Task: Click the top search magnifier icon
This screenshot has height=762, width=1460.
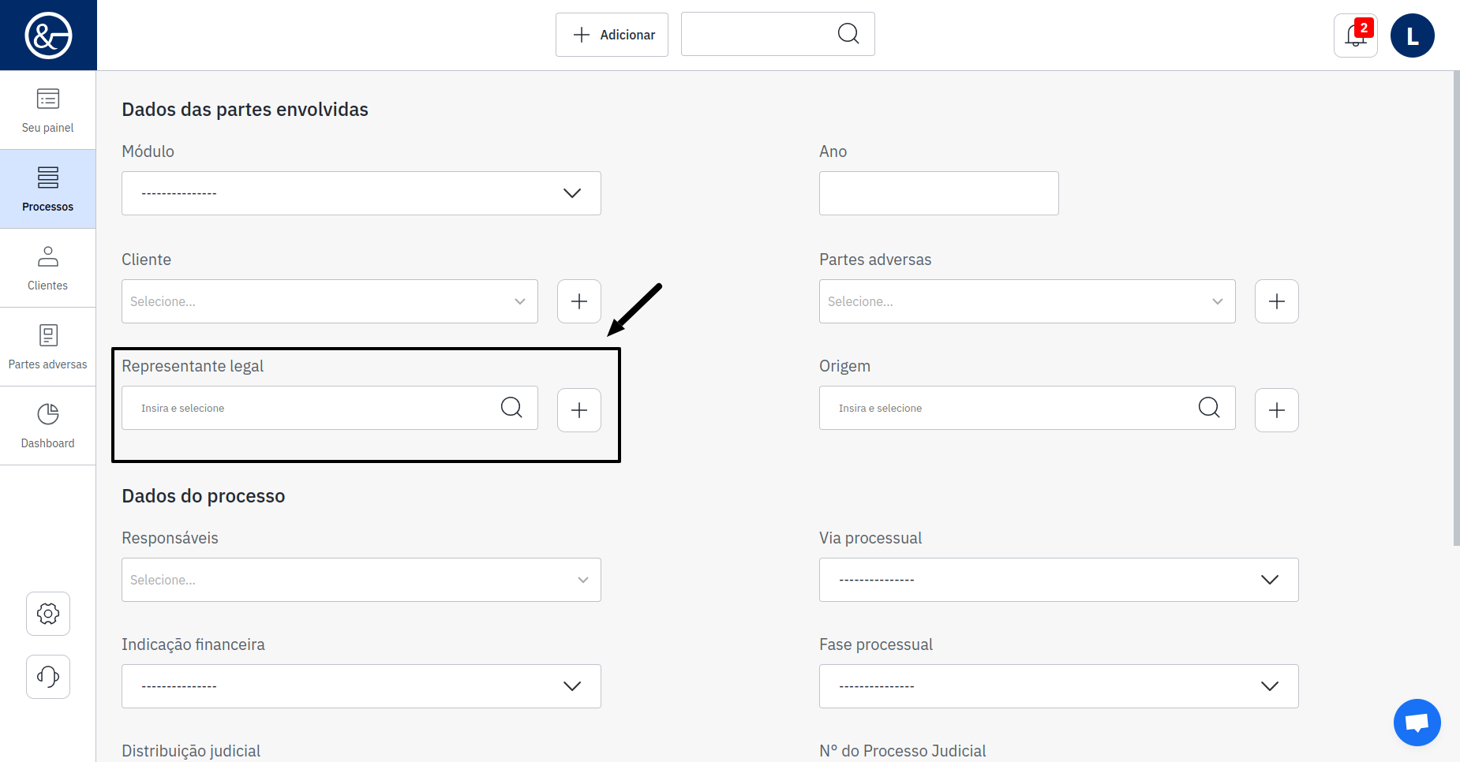Action: [x=848, y=34]
